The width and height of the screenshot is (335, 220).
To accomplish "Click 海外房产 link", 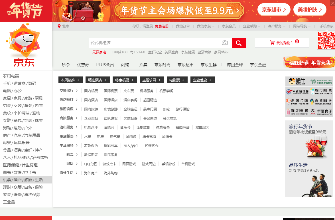I will [91, 173].
